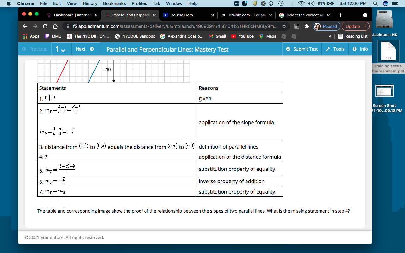Click 'application of the distance formula' reason

coord(240,157)
